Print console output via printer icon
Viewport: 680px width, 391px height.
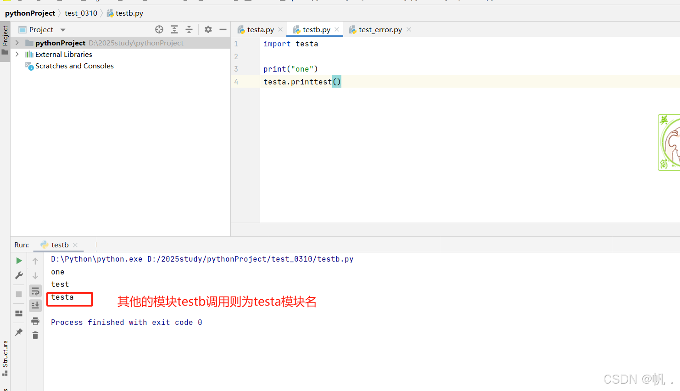pyautogui.click(x=35, y=321)
